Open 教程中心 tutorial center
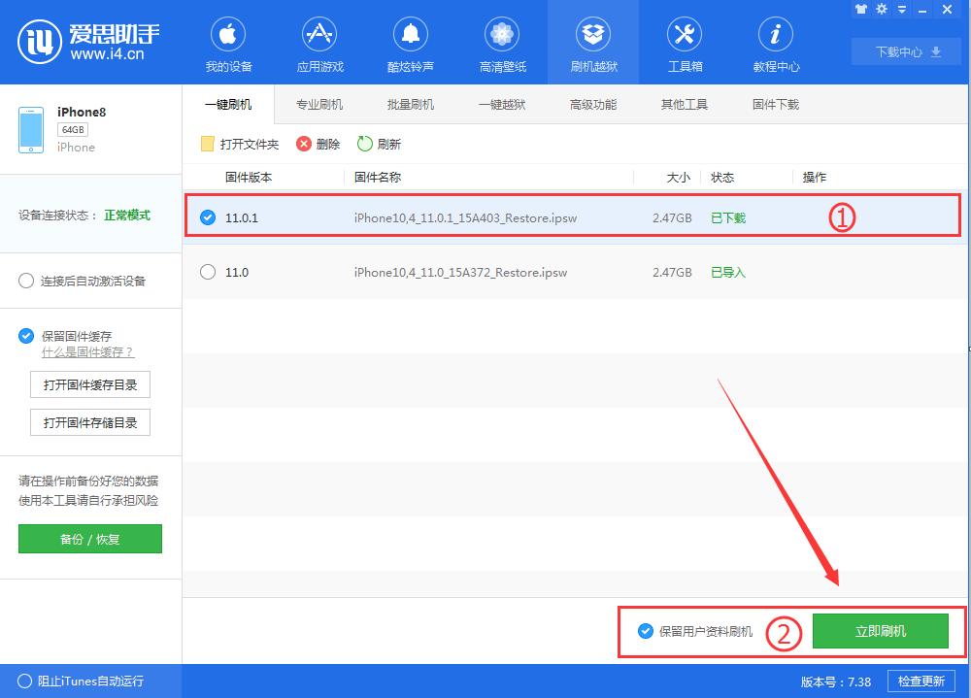This screenshot has height=698, width=971. pyautogui.click(x=776, y=44)
